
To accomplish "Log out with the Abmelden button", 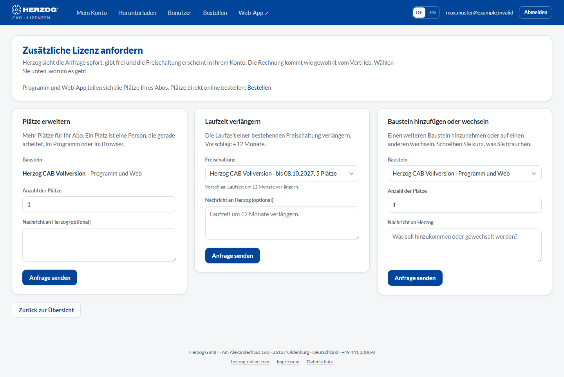I will pyautogui.click(x=535, y=13).
